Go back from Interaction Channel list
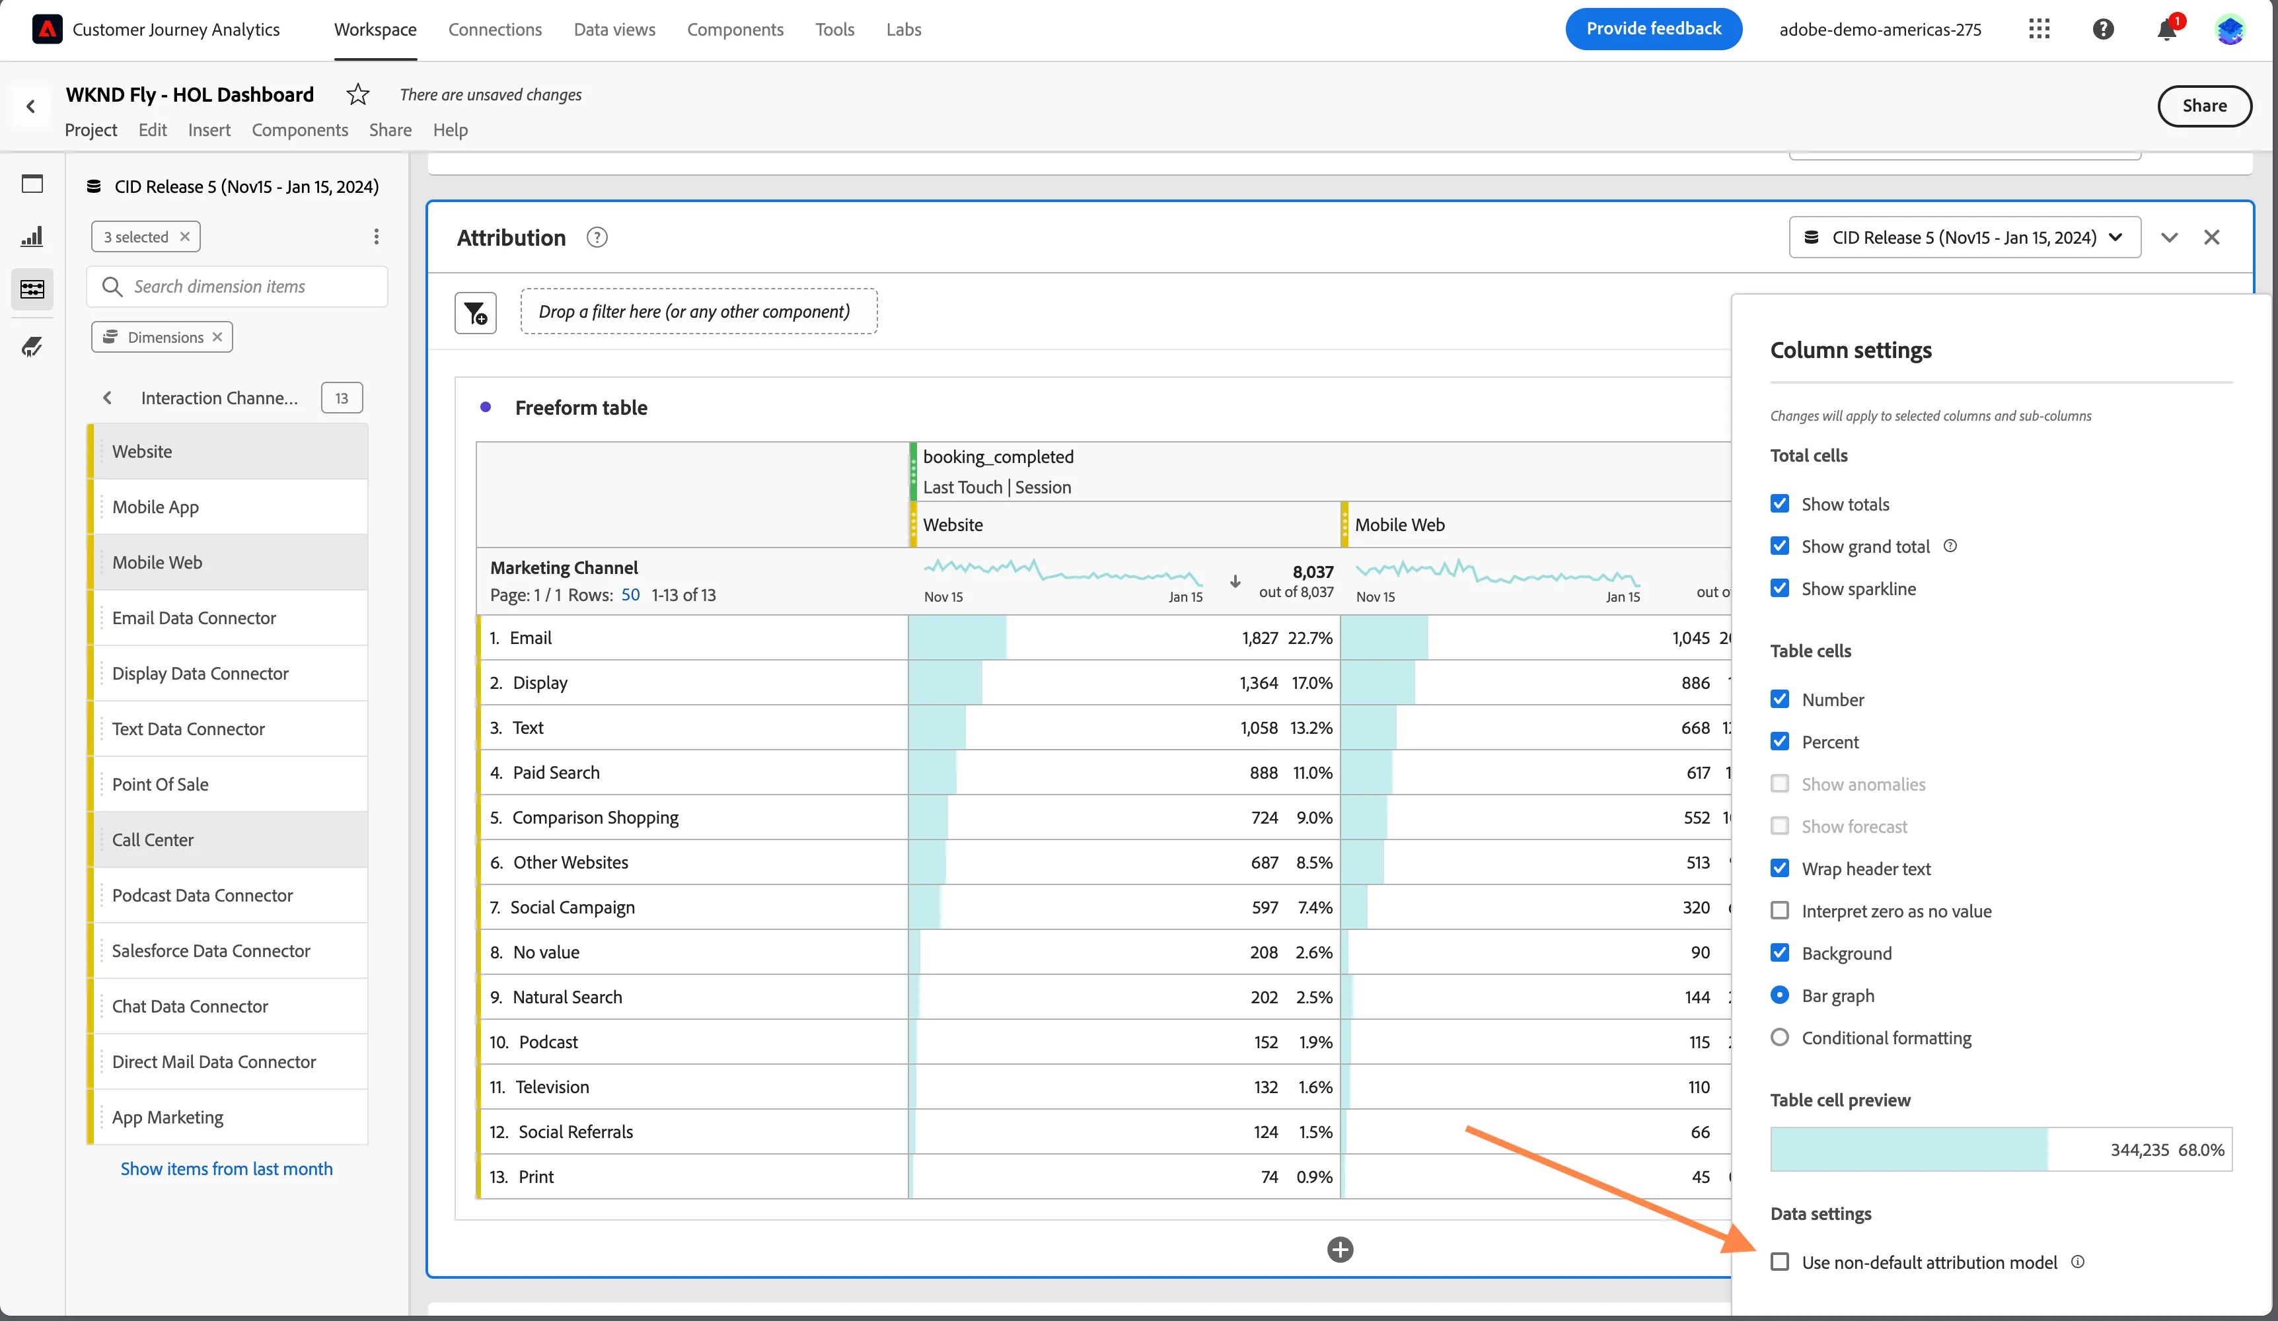Screen dimensions: 2278x1321 (108, 398)
